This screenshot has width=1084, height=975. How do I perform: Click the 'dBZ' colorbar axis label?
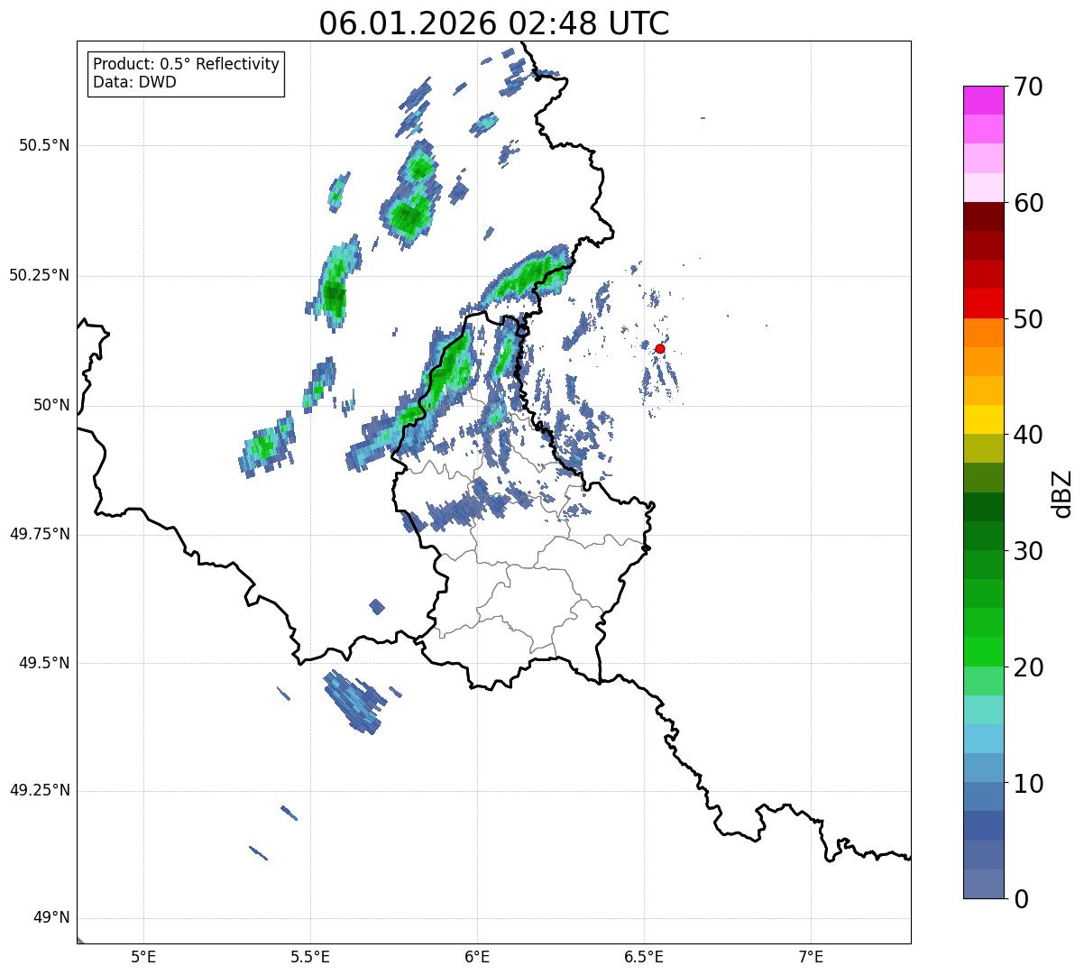pos(1062,492)
